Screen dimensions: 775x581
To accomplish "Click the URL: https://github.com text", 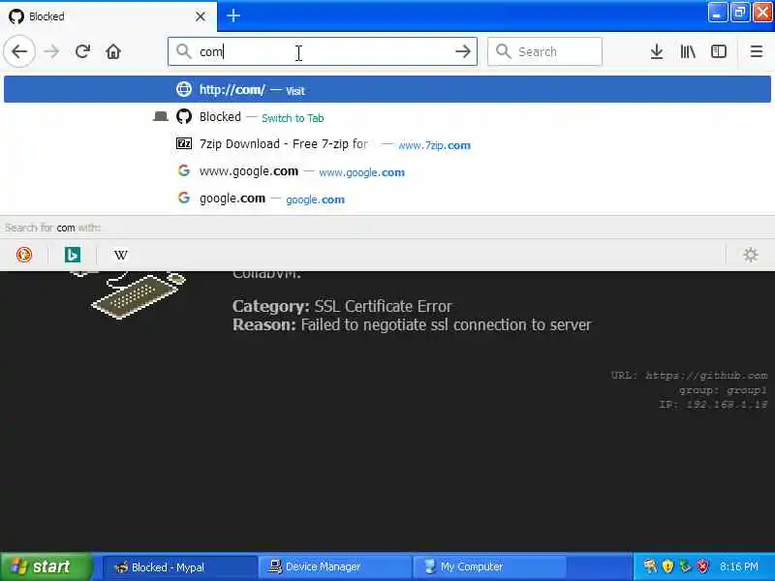I will [x=689, y=376].
